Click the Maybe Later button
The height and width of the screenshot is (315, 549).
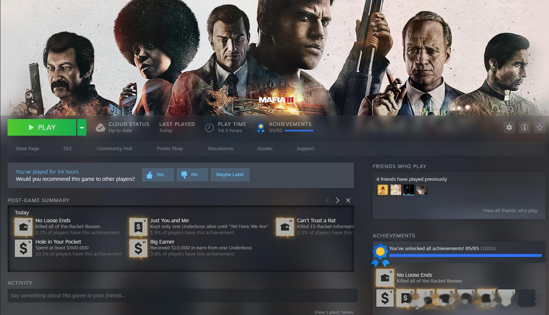[x=230, y=175]
